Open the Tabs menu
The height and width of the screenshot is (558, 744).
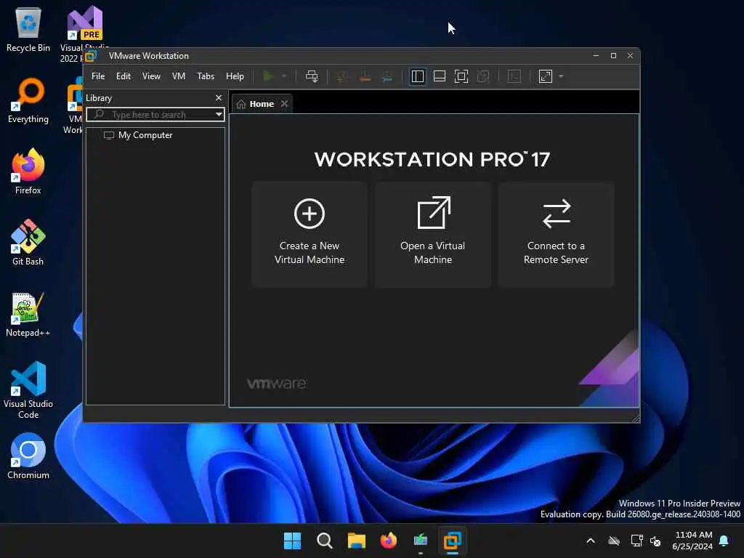pos(206,76)
